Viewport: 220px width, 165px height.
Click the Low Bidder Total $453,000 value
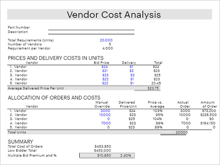click(103, 150)
